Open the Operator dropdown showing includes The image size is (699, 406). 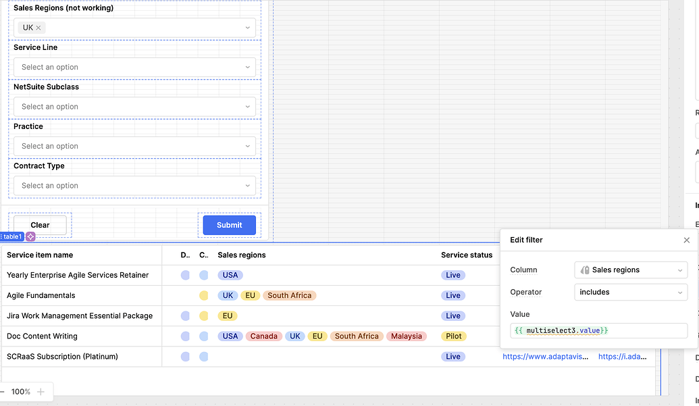coord(630,292)
